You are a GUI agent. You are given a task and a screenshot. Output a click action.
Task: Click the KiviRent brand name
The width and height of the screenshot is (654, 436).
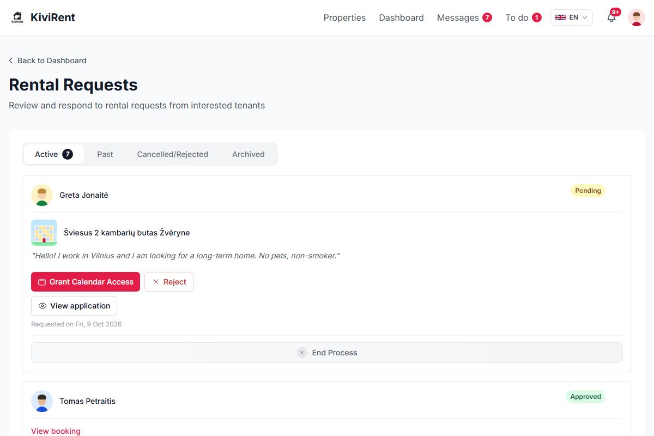pos(53,17)
